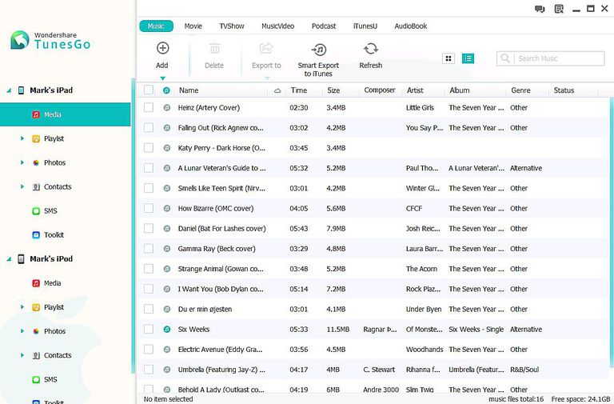Click the search magnifier icon
614x404 pixels.
pos(505,58)
